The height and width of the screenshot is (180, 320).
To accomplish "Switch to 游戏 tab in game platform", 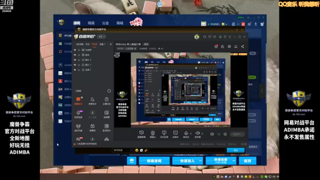I will tap(77, 23).
